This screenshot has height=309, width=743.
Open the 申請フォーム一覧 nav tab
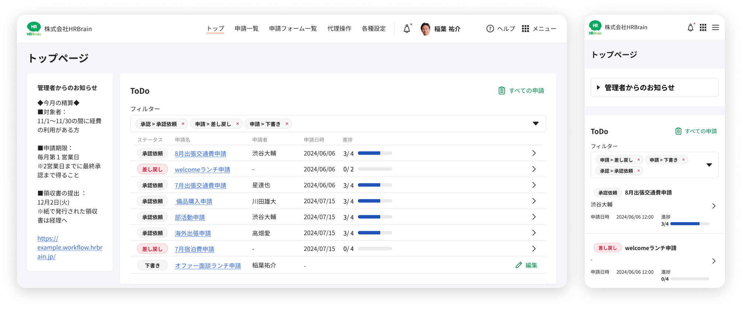tap(293, 29)
